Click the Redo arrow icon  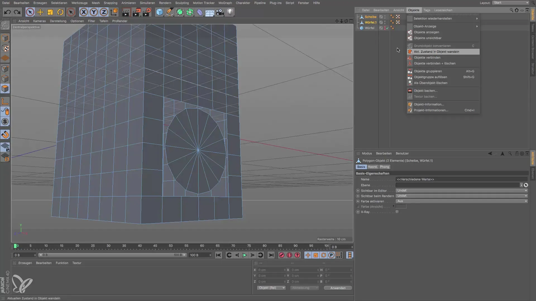point(17,12)
